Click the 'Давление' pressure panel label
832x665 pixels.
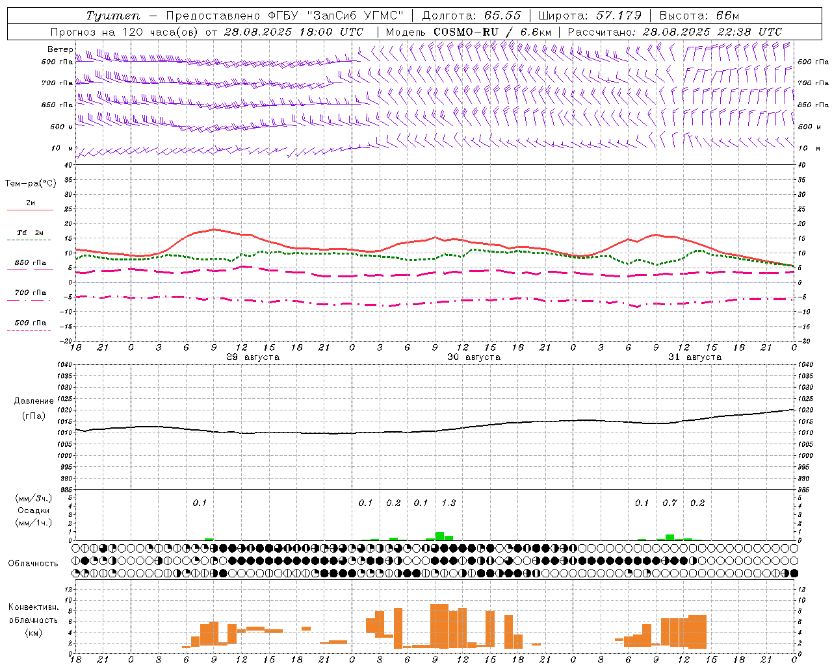click(x=34, y=401)
